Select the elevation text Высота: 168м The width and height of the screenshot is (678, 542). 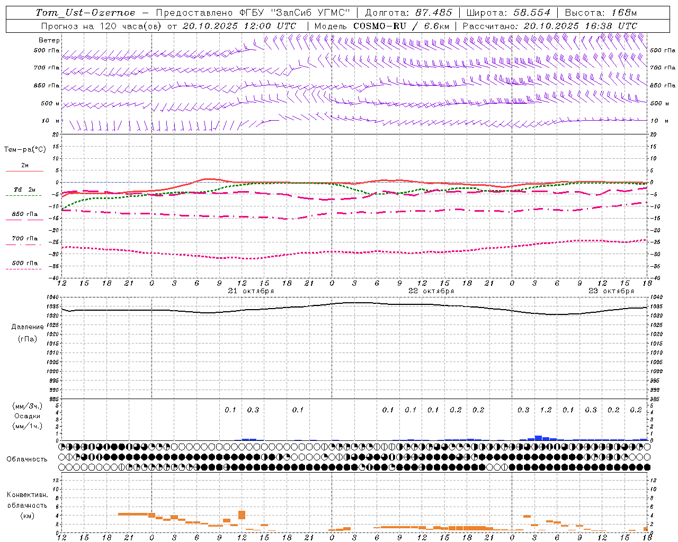(601, 13)
